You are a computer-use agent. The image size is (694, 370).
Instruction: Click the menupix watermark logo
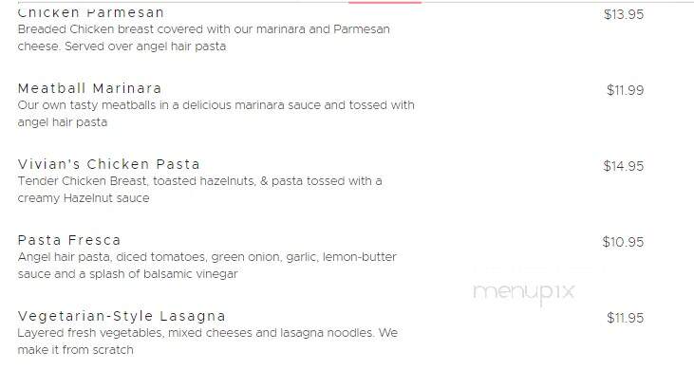(524, 292)
